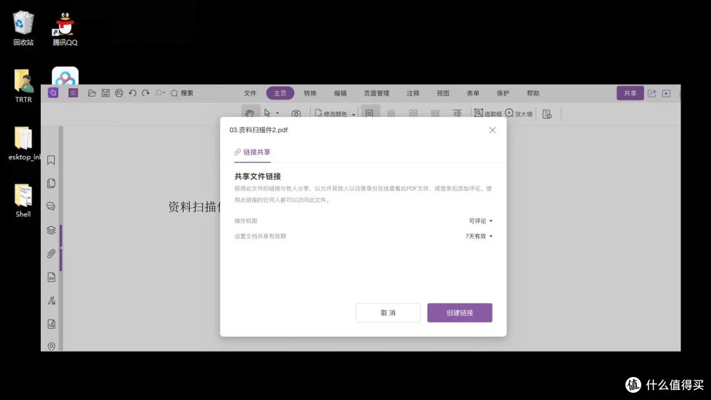Select continuous page view icon
711x400 pixels.
(391, 113)
